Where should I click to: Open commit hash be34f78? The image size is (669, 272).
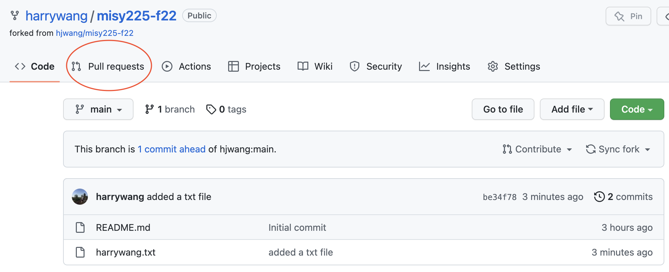click(500, 197)
